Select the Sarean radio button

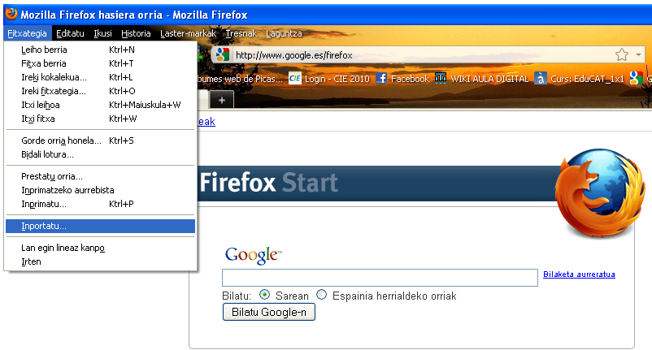click(x=264, y=296)
